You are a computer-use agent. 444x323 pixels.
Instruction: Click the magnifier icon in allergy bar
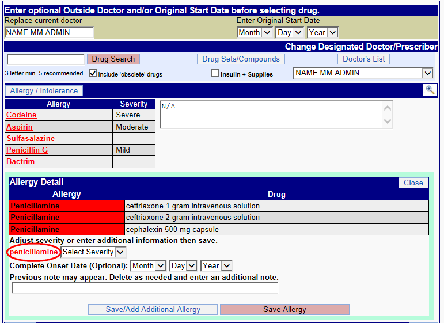[430, 90]
